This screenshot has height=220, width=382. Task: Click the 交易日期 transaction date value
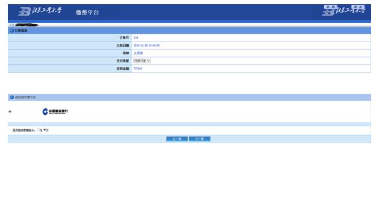tap(146, 46)
